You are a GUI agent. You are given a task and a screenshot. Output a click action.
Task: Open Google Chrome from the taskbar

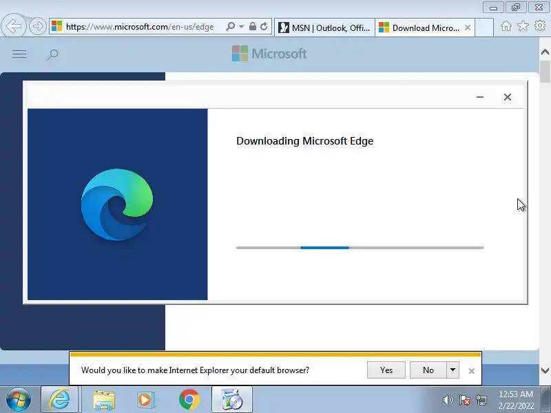click(189, 400)
